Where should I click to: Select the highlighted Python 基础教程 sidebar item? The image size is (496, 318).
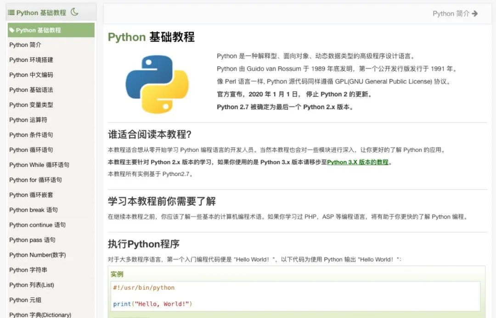51,30
